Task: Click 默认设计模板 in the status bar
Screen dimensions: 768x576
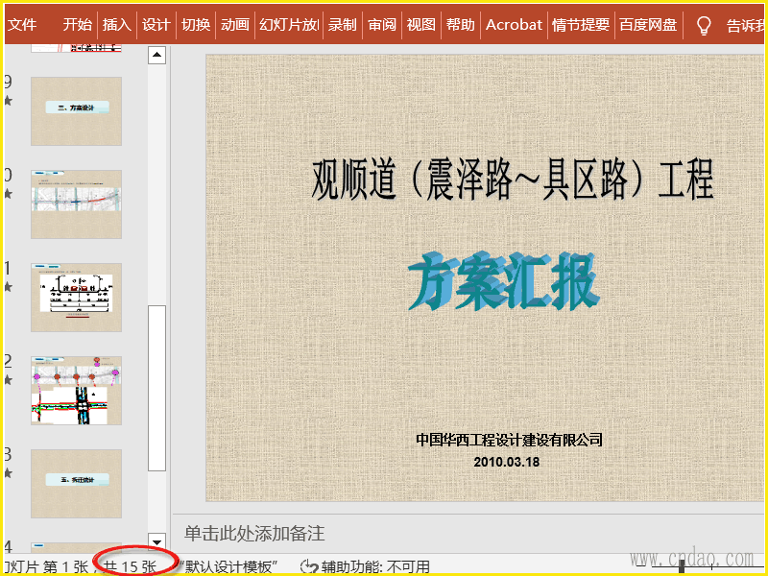Action: pyautogui.click(x=228, y=567)
